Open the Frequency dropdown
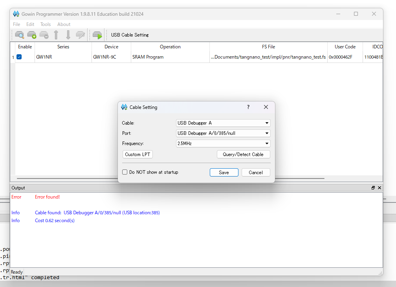This screenshot has height=287, width=396. pyautogui.click(x=223, y=143)
